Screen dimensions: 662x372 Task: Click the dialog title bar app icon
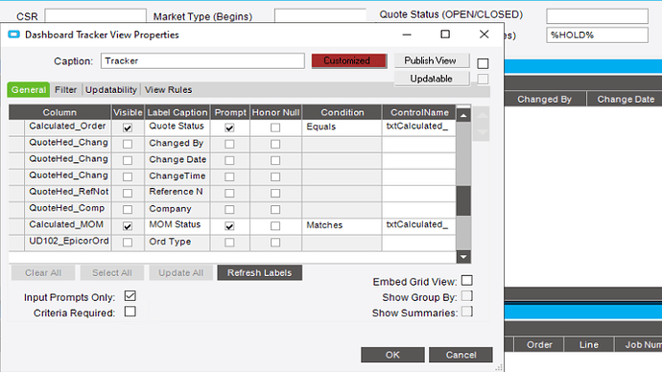point(14,35)
